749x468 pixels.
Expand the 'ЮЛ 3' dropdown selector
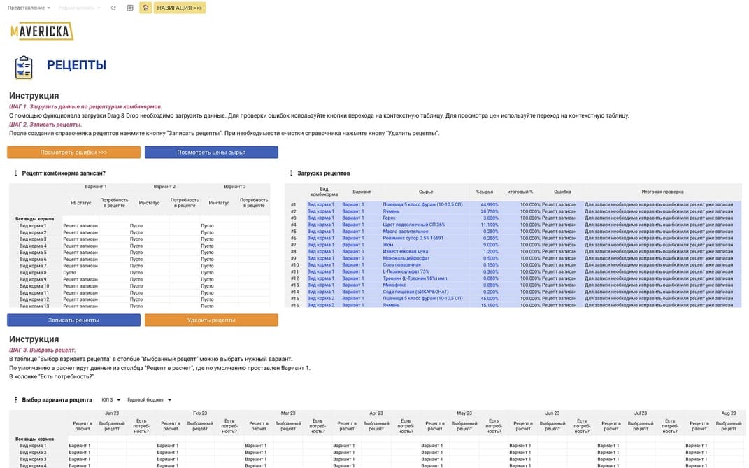[111, 400]
